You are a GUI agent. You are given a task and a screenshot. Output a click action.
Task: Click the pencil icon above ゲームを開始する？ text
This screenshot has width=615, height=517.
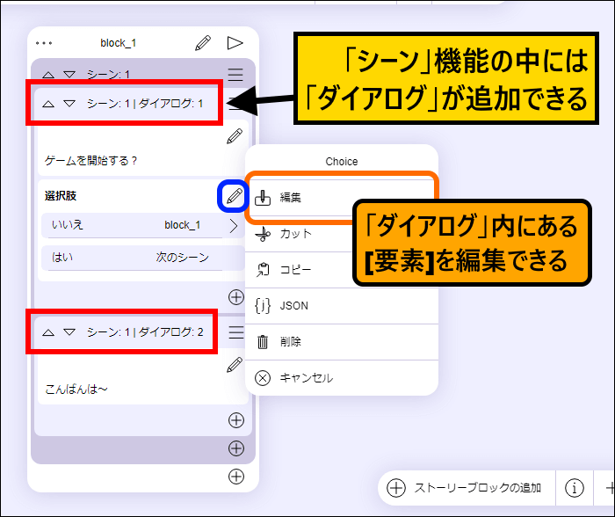coord(234,136)
